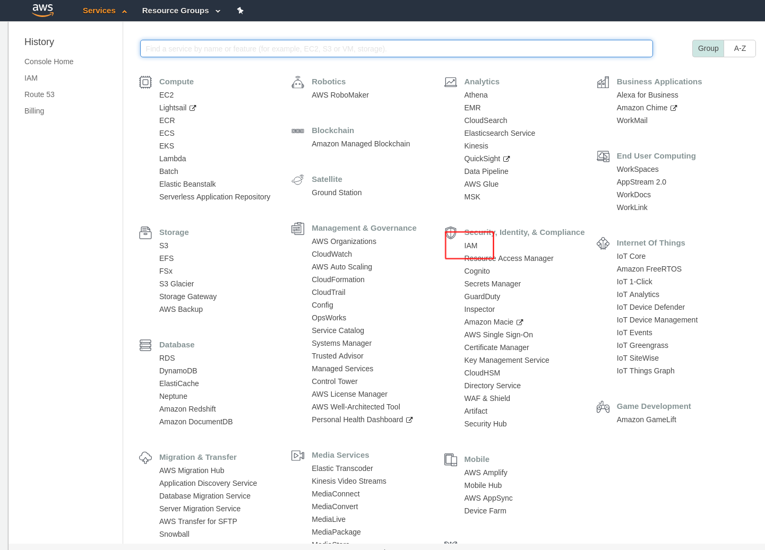
Task: Click the Database category stack icon
Action: [145, 345]
